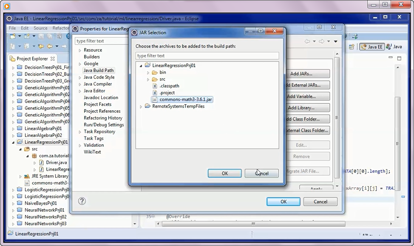The height and width of the screenshot is (246, 414).
Task: Click the Driver.java file in Project Explorer
Action: coord(53,163)
